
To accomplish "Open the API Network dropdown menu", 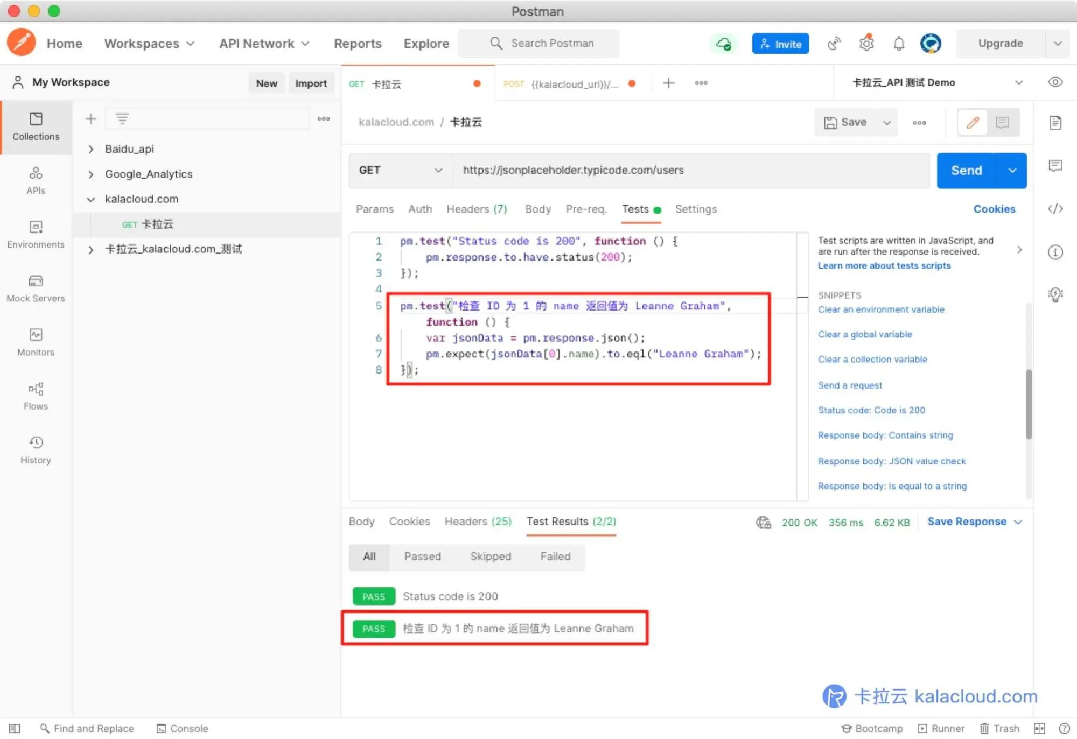I will coord(264,43).
